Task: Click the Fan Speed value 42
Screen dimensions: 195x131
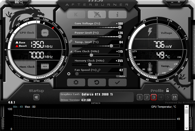Action: point(121,70)
